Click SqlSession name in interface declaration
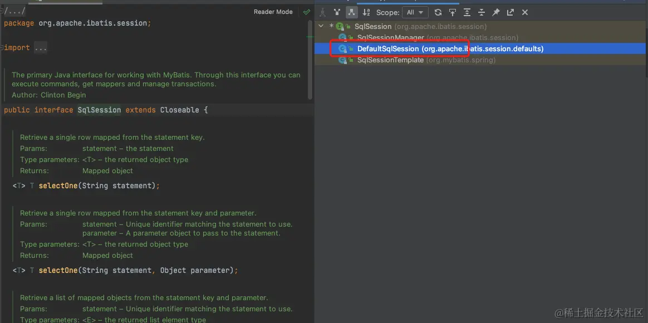This screenshot has width=648, height=323. tap(99, 110)
